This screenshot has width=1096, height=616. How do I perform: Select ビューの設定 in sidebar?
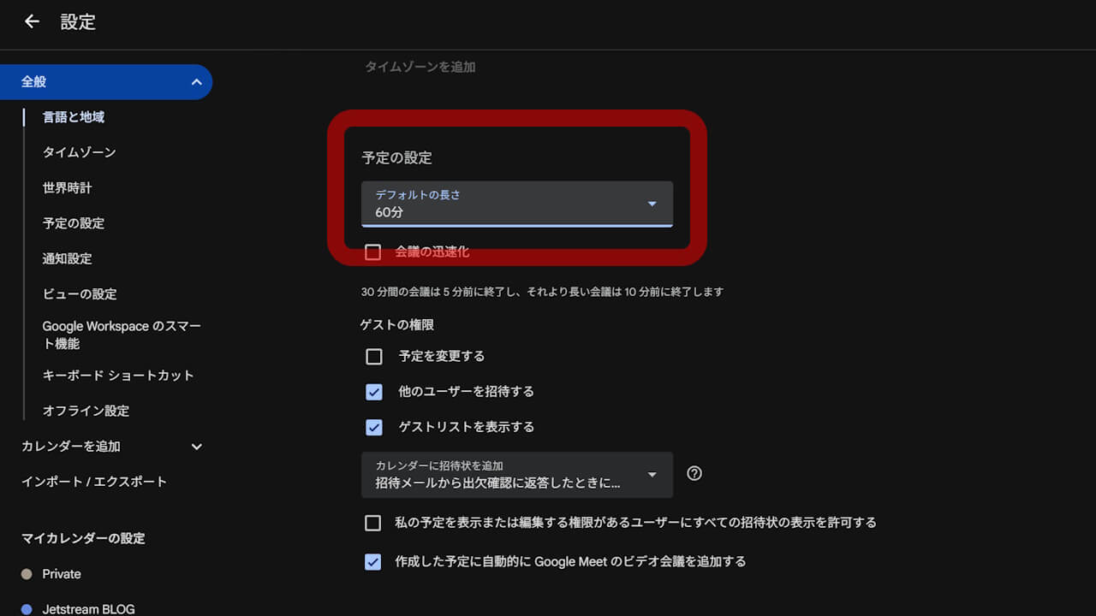pos(80,293)
